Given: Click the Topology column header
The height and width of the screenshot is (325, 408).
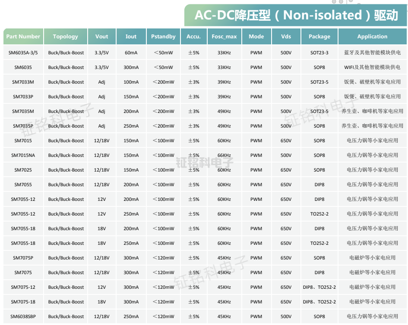Looking at the screenshot, I should [x=66, y=37].
